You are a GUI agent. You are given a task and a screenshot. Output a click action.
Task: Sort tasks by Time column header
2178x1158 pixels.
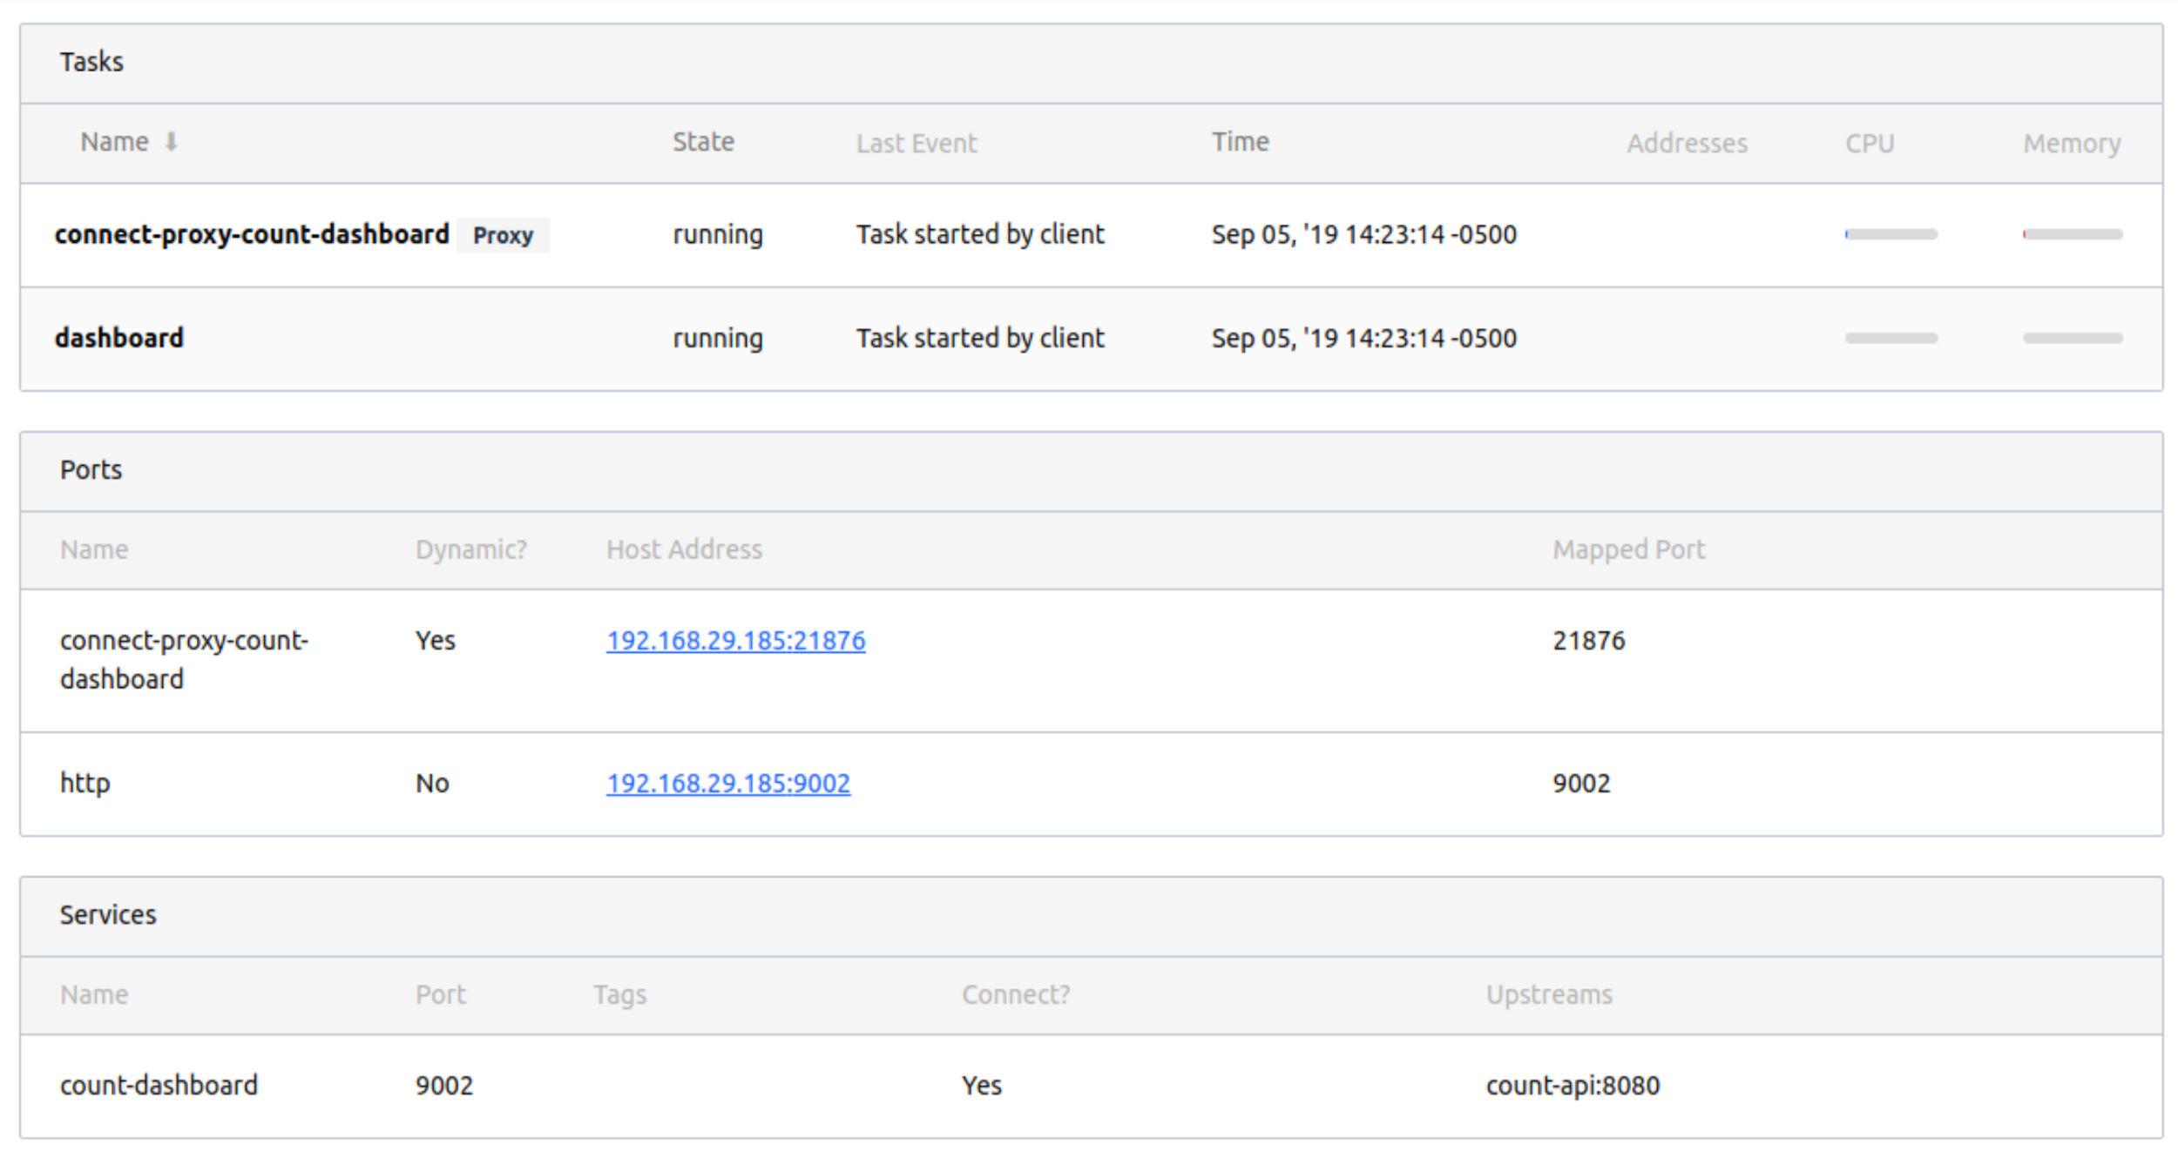tap(1240, 142)
